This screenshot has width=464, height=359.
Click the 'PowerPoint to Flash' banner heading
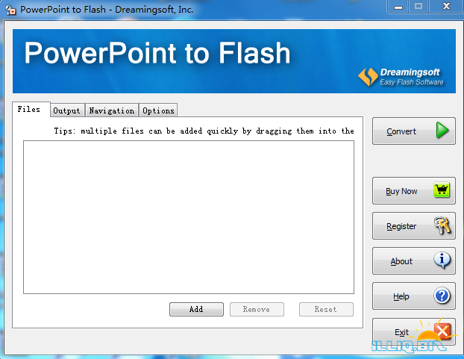(x=157, y=53)
